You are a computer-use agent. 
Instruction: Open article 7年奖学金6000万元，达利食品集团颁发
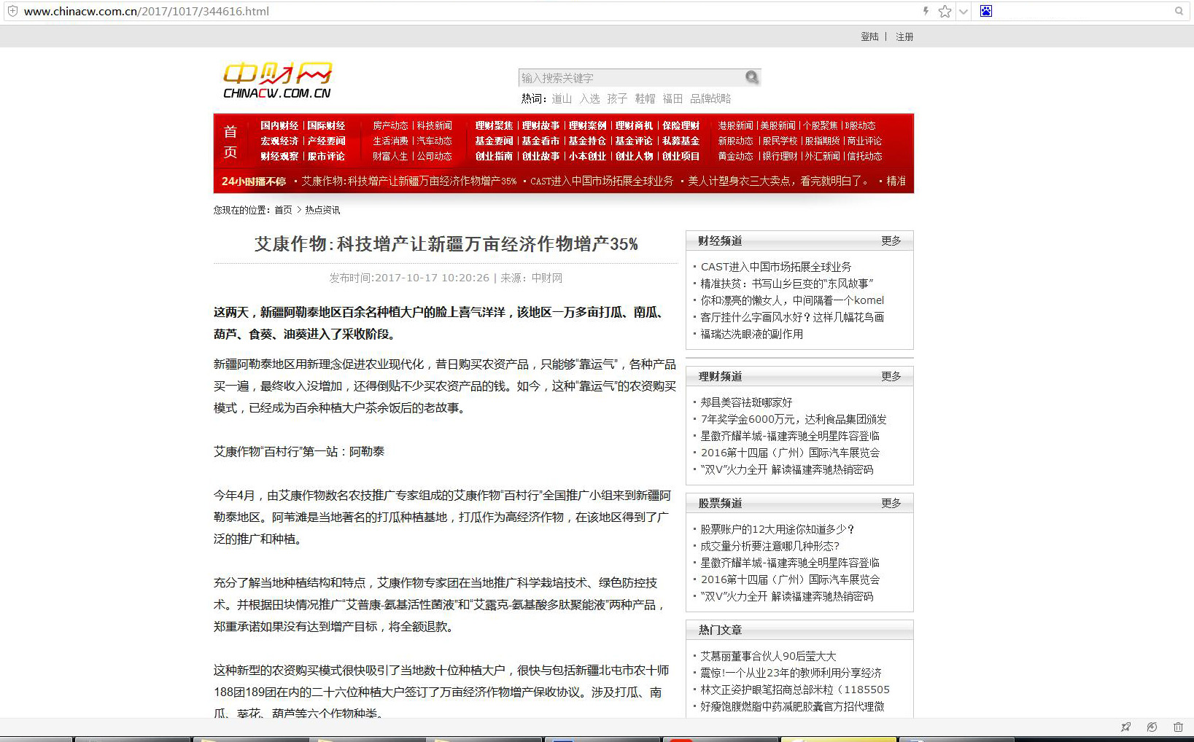click(794, 419)
